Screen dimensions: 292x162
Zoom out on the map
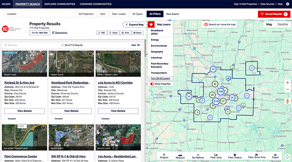[x=288, y=89]
